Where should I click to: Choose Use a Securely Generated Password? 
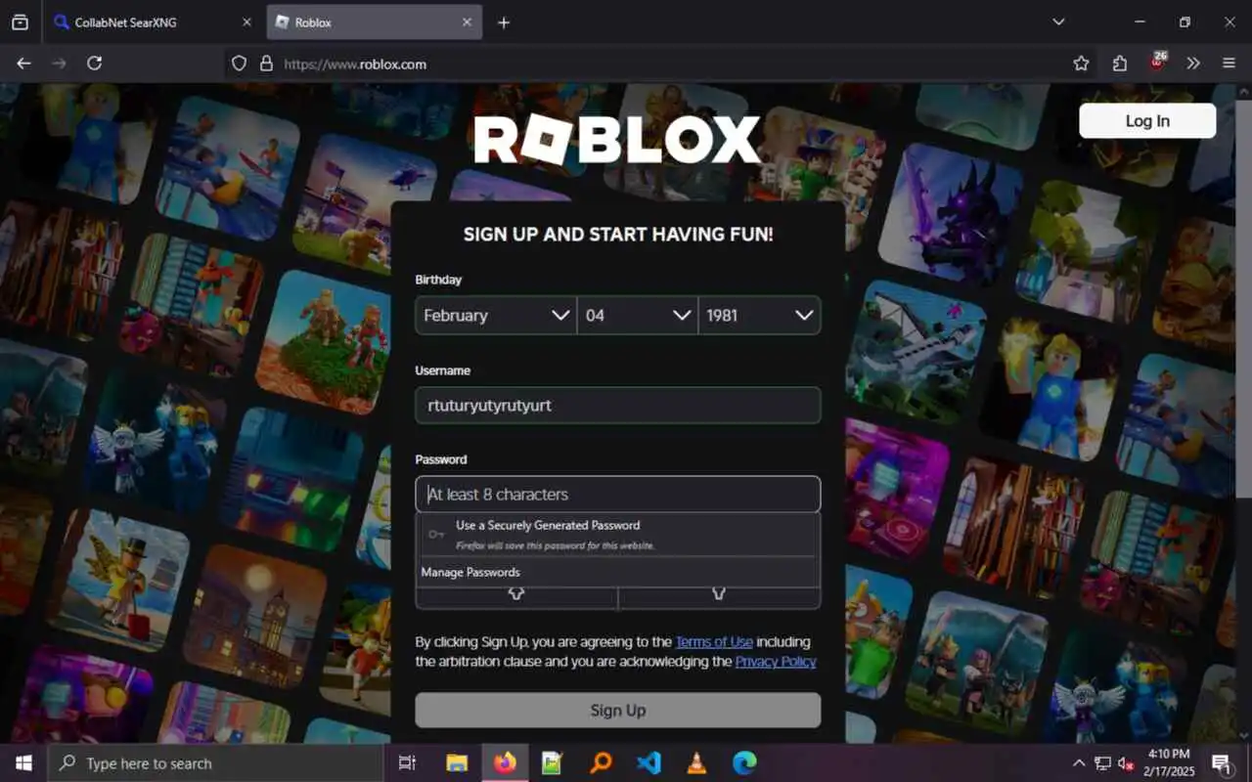point(618,534)
